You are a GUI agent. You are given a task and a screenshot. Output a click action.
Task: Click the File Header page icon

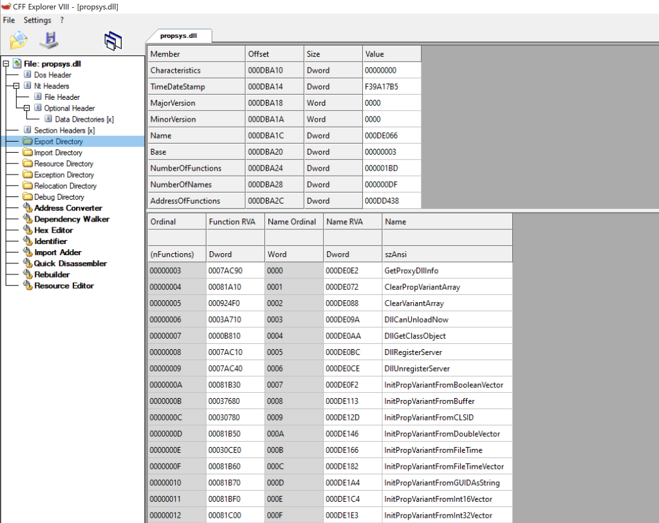[x=38, y=97]
